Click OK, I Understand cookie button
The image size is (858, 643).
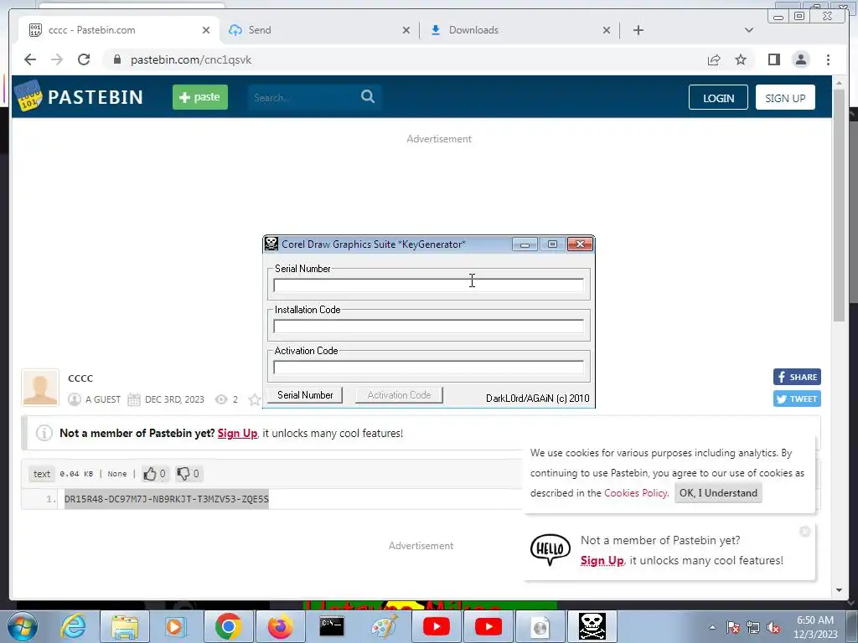[x=718, y=492]
